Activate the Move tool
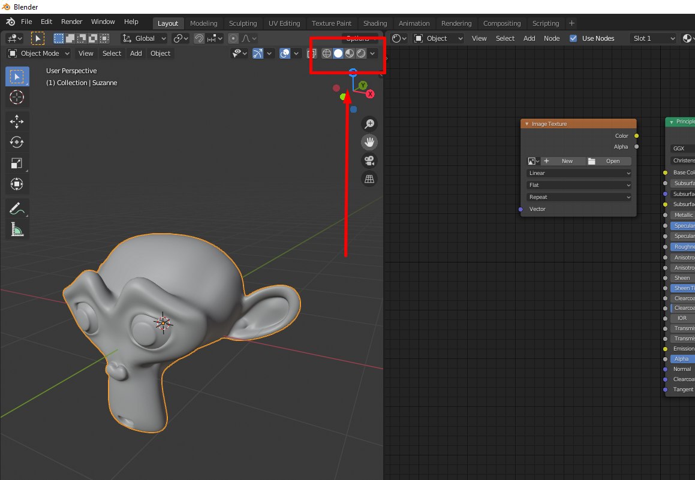695x480 pixels. [17, 121]
